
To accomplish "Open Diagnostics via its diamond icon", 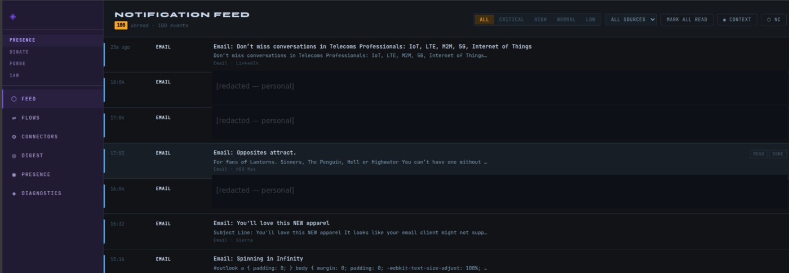I will click(14, 193).
